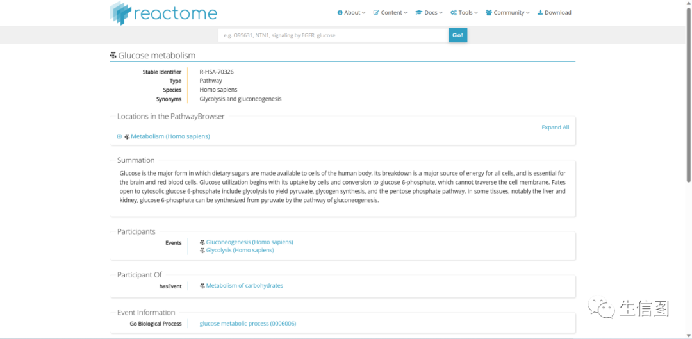Click the Content edit icon
This screenshot has width=692, height=339.
pos(376,13)
